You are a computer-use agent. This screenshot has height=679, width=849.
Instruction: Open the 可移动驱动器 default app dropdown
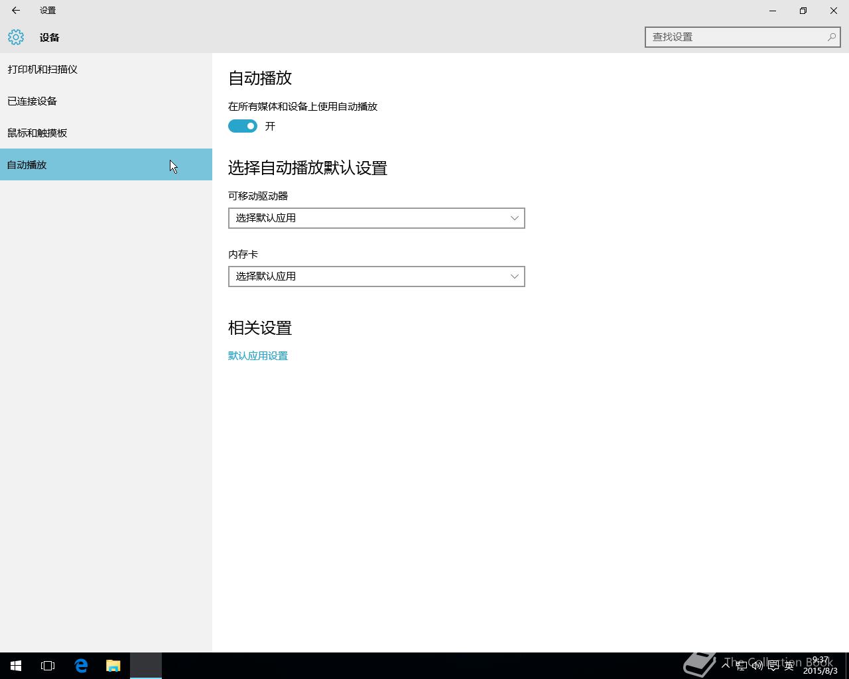pos(377,218)
